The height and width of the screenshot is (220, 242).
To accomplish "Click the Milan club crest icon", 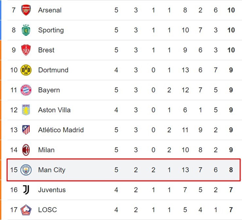I will (x=26, y=150).
